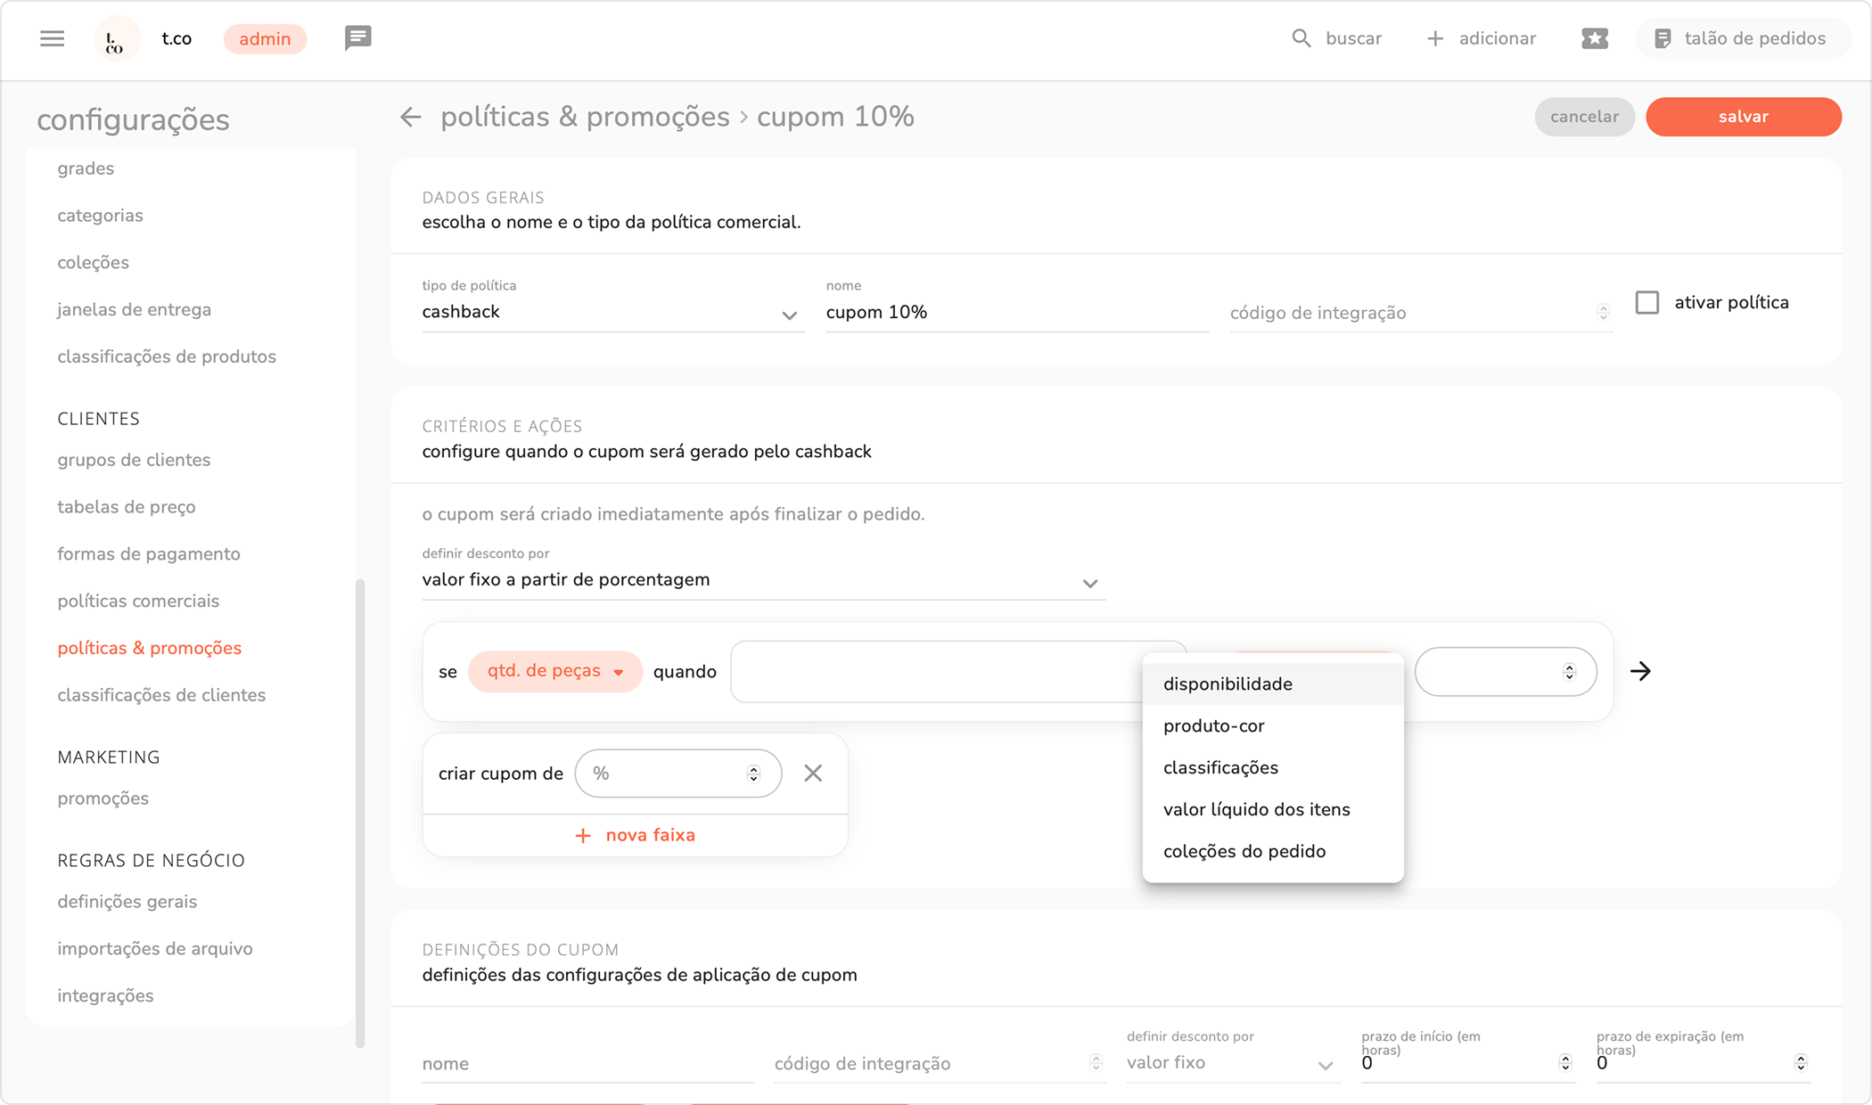Save the policy with salvar button
The width and height of the screenshot is (1872, 1105).
click(x=1743, y=117)
